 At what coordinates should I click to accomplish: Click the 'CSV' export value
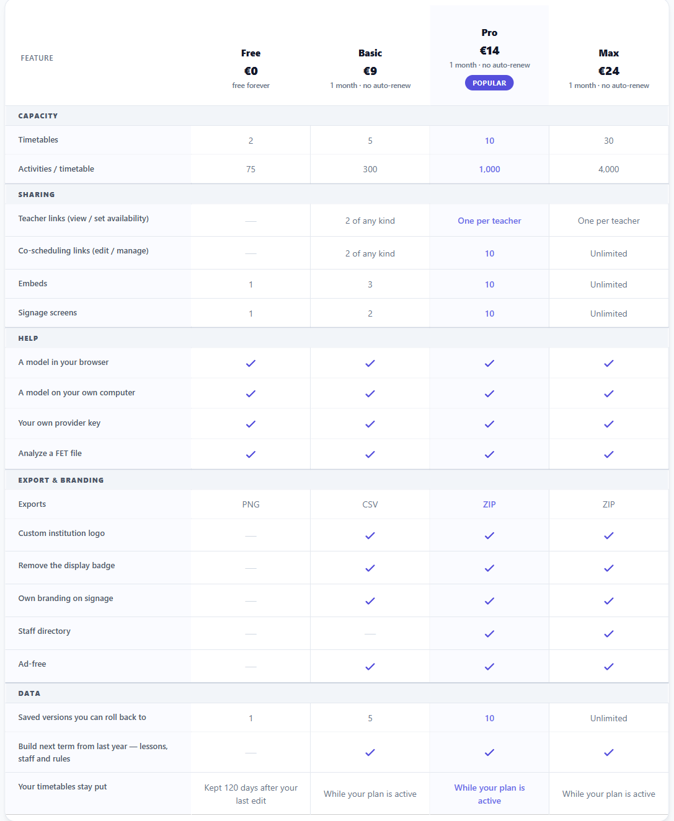(370, 504)
